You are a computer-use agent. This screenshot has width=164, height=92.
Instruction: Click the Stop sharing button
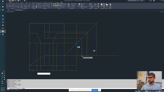pos(95,90)
